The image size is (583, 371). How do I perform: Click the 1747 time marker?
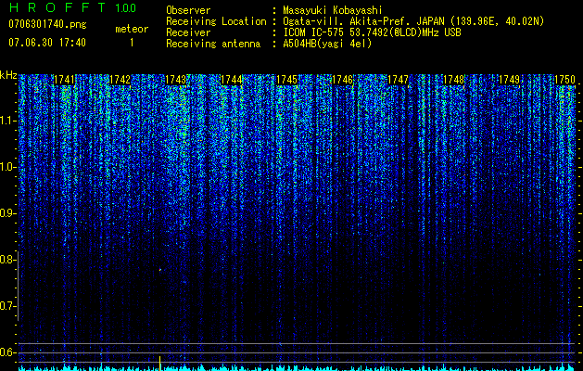pyautogui.click(x=398, y=80)
